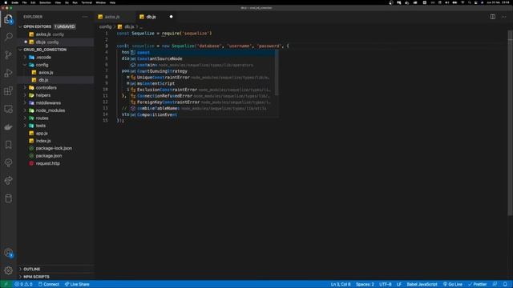Open the Selection menu

tap(45, 2)
